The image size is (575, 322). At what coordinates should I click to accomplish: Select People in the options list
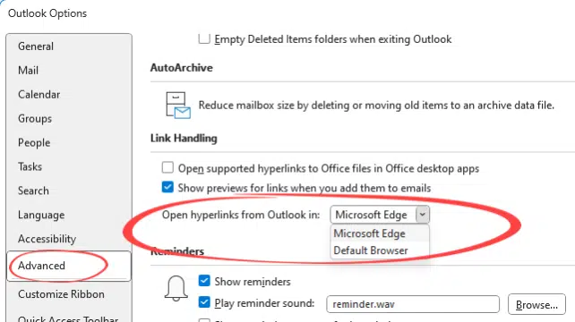click(x=34, y=142)
